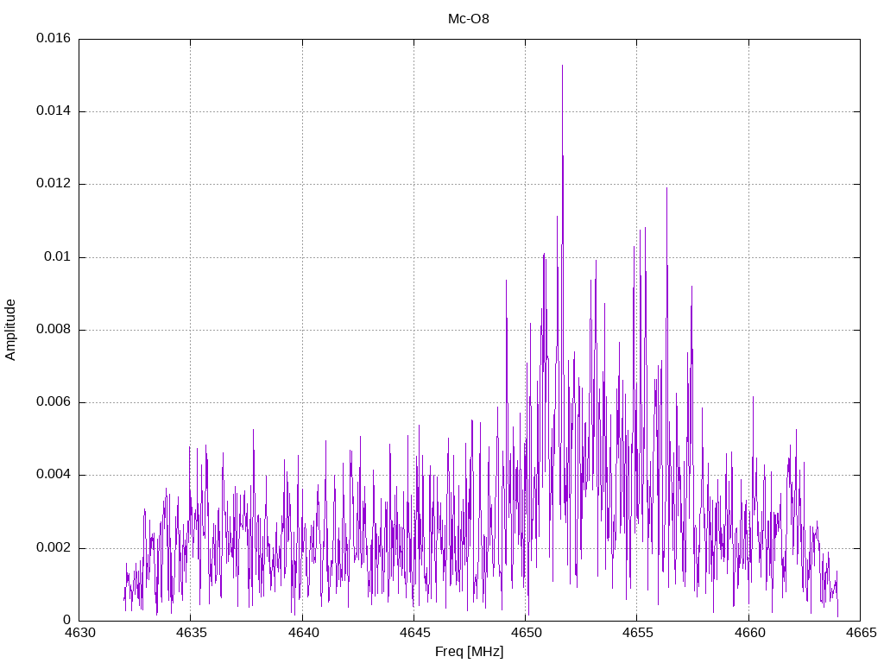Click the 4645 x-axis tick label

(414, 632)
